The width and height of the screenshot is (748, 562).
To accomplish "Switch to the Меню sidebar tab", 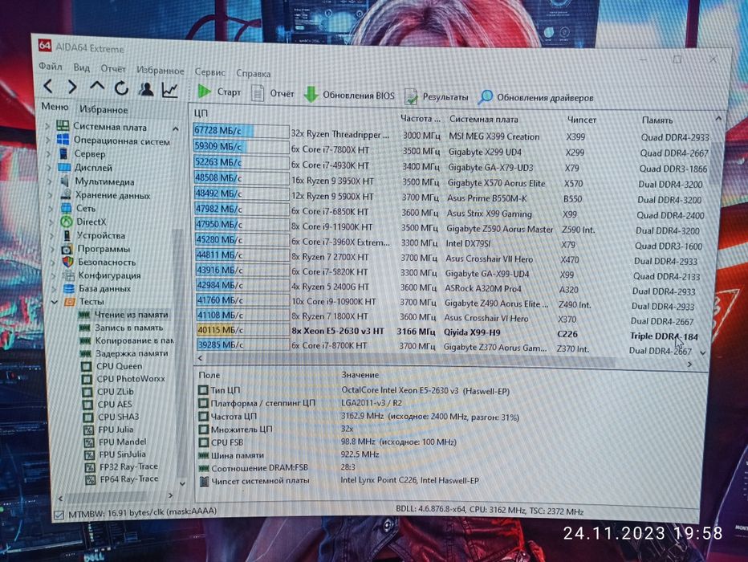I will point(55,107).
